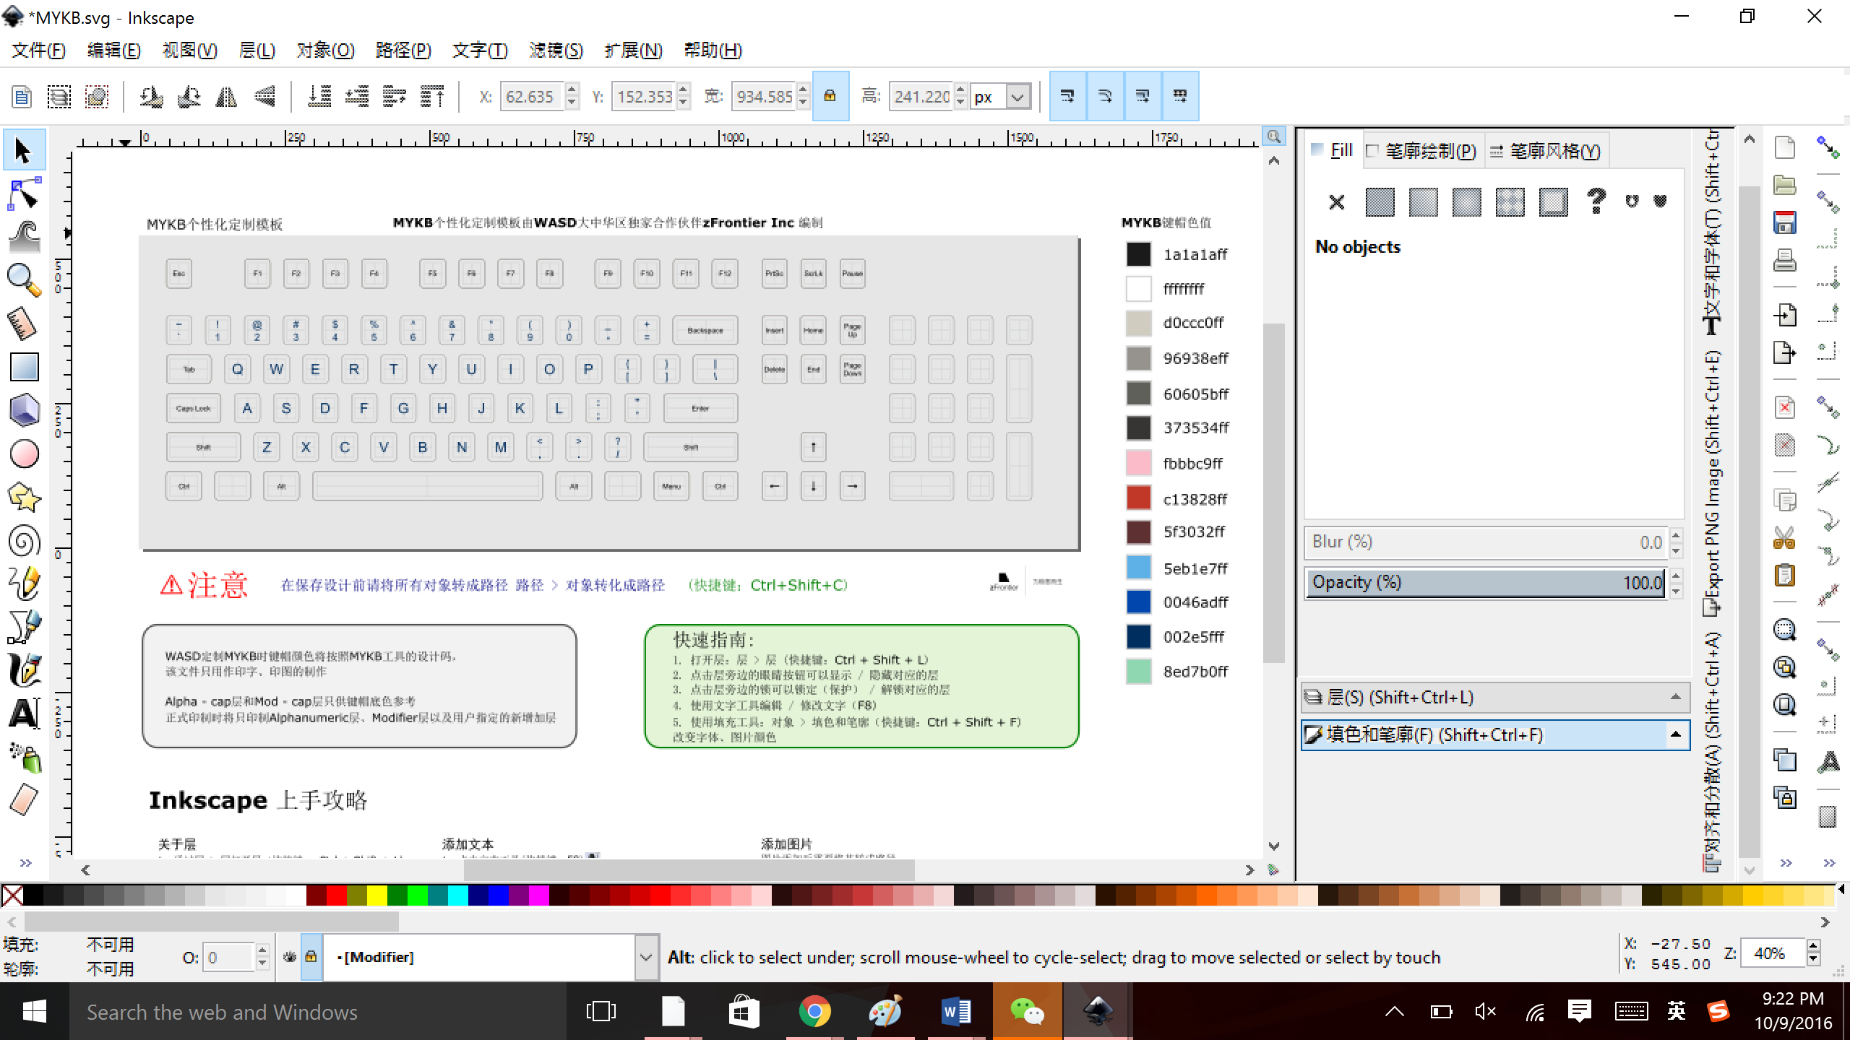The height and width of the screenshot is (1040, 1850).
Task: Toggle move gradients with object
Action: (1143, 96)
